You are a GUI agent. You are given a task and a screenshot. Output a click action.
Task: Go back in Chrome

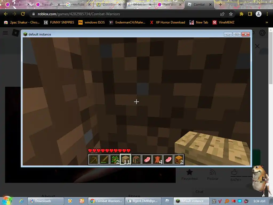(x=6, y=14)
